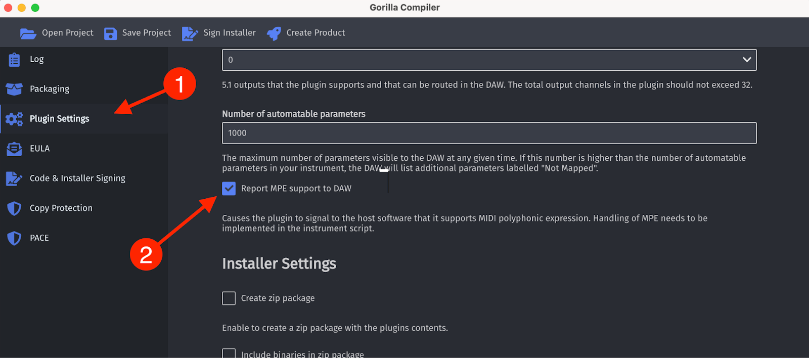The height and width of the screenshot is (358, 809).
Task: Click the Number of automatable parameters field
Action: (x=489, y=133)
